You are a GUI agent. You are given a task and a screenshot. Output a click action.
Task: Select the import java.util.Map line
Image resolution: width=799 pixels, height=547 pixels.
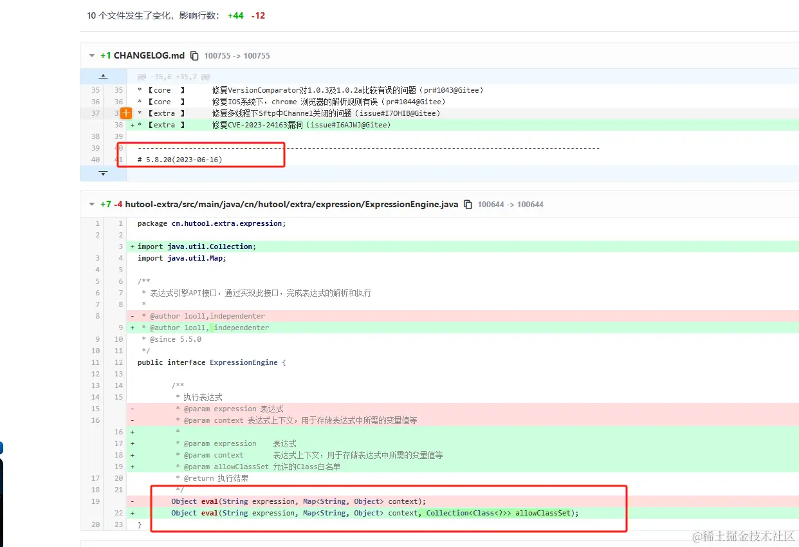(x=181, y=258)
